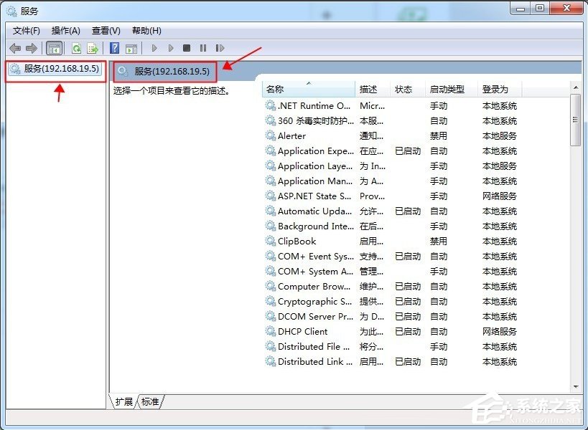Sort services by the 名称 column
This screenshot has width=588, height=430.
pos(274,88)
